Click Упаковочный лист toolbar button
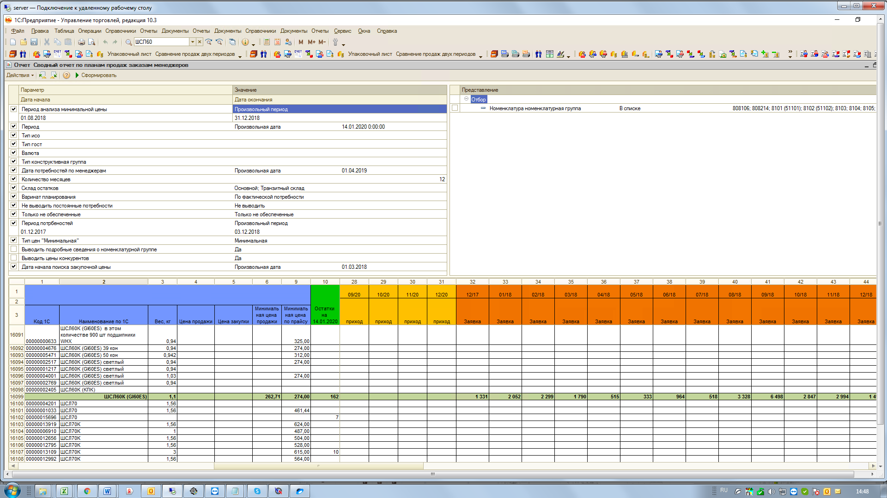This screenshot has height=498, width=887. tap(129, 54)
